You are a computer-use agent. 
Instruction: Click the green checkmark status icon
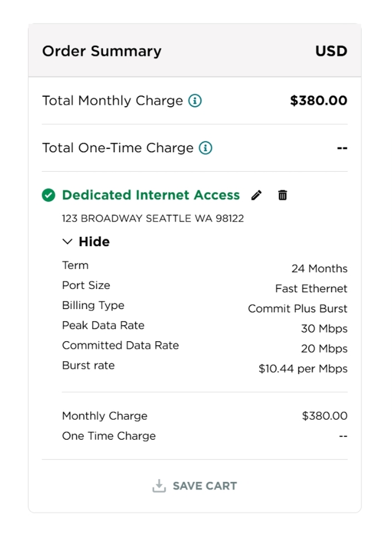[x=48, y=195]
